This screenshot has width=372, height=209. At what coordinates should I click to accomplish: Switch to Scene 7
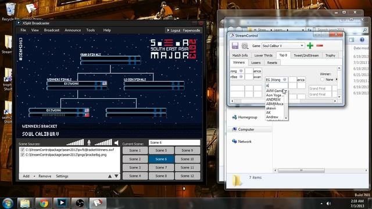coord(161,167)
